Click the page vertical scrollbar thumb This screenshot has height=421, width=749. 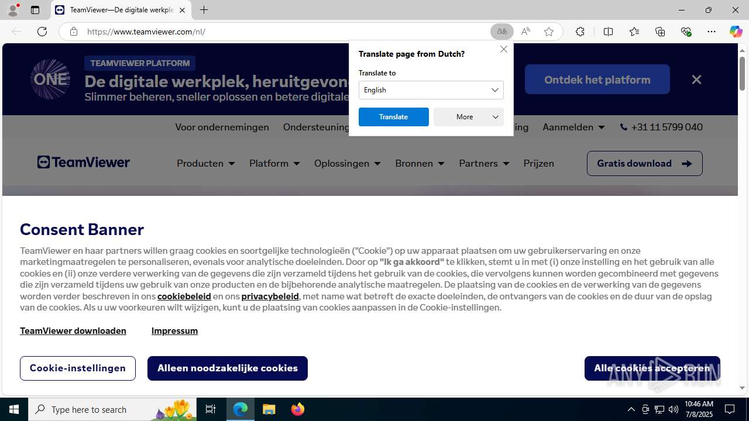743,74
